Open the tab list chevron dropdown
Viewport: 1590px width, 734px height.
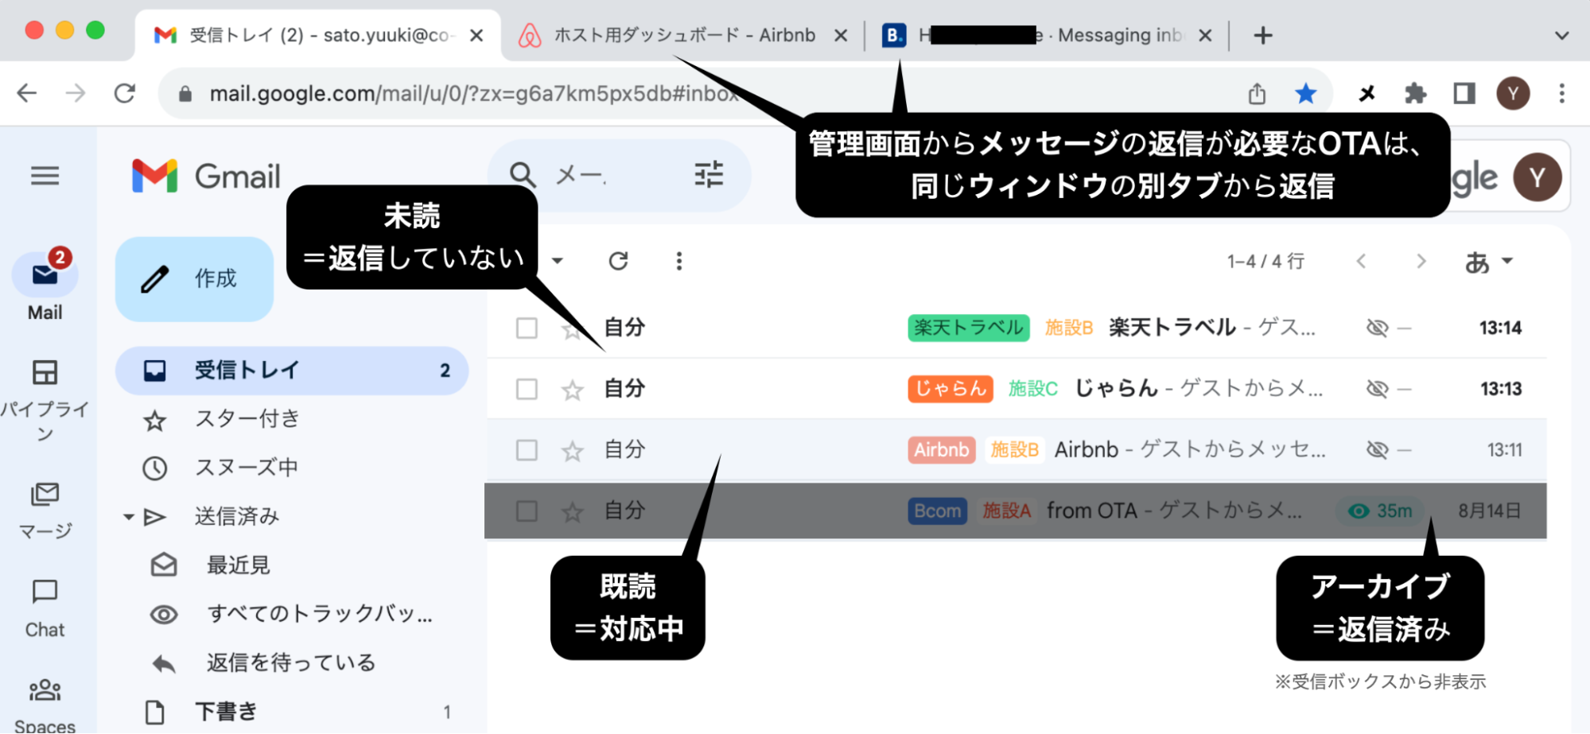coord(1561,36)
